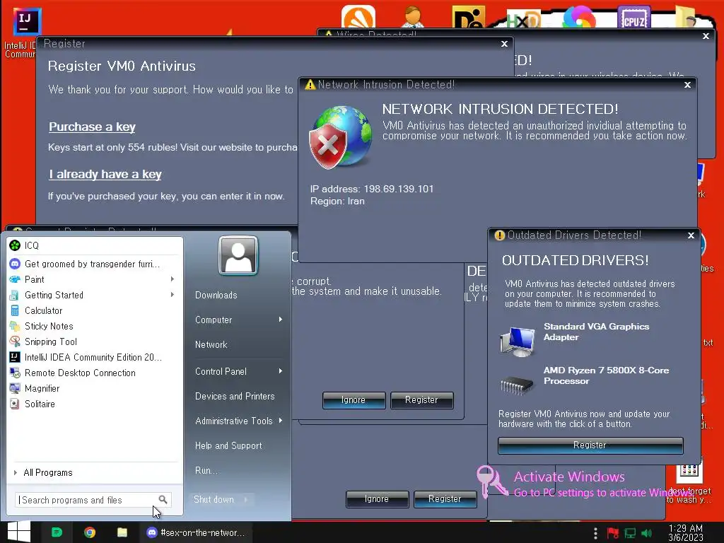This screenshot has width=724, height=543.
Task: Expand the Computer submenu arrow
Action: [280, 320]
